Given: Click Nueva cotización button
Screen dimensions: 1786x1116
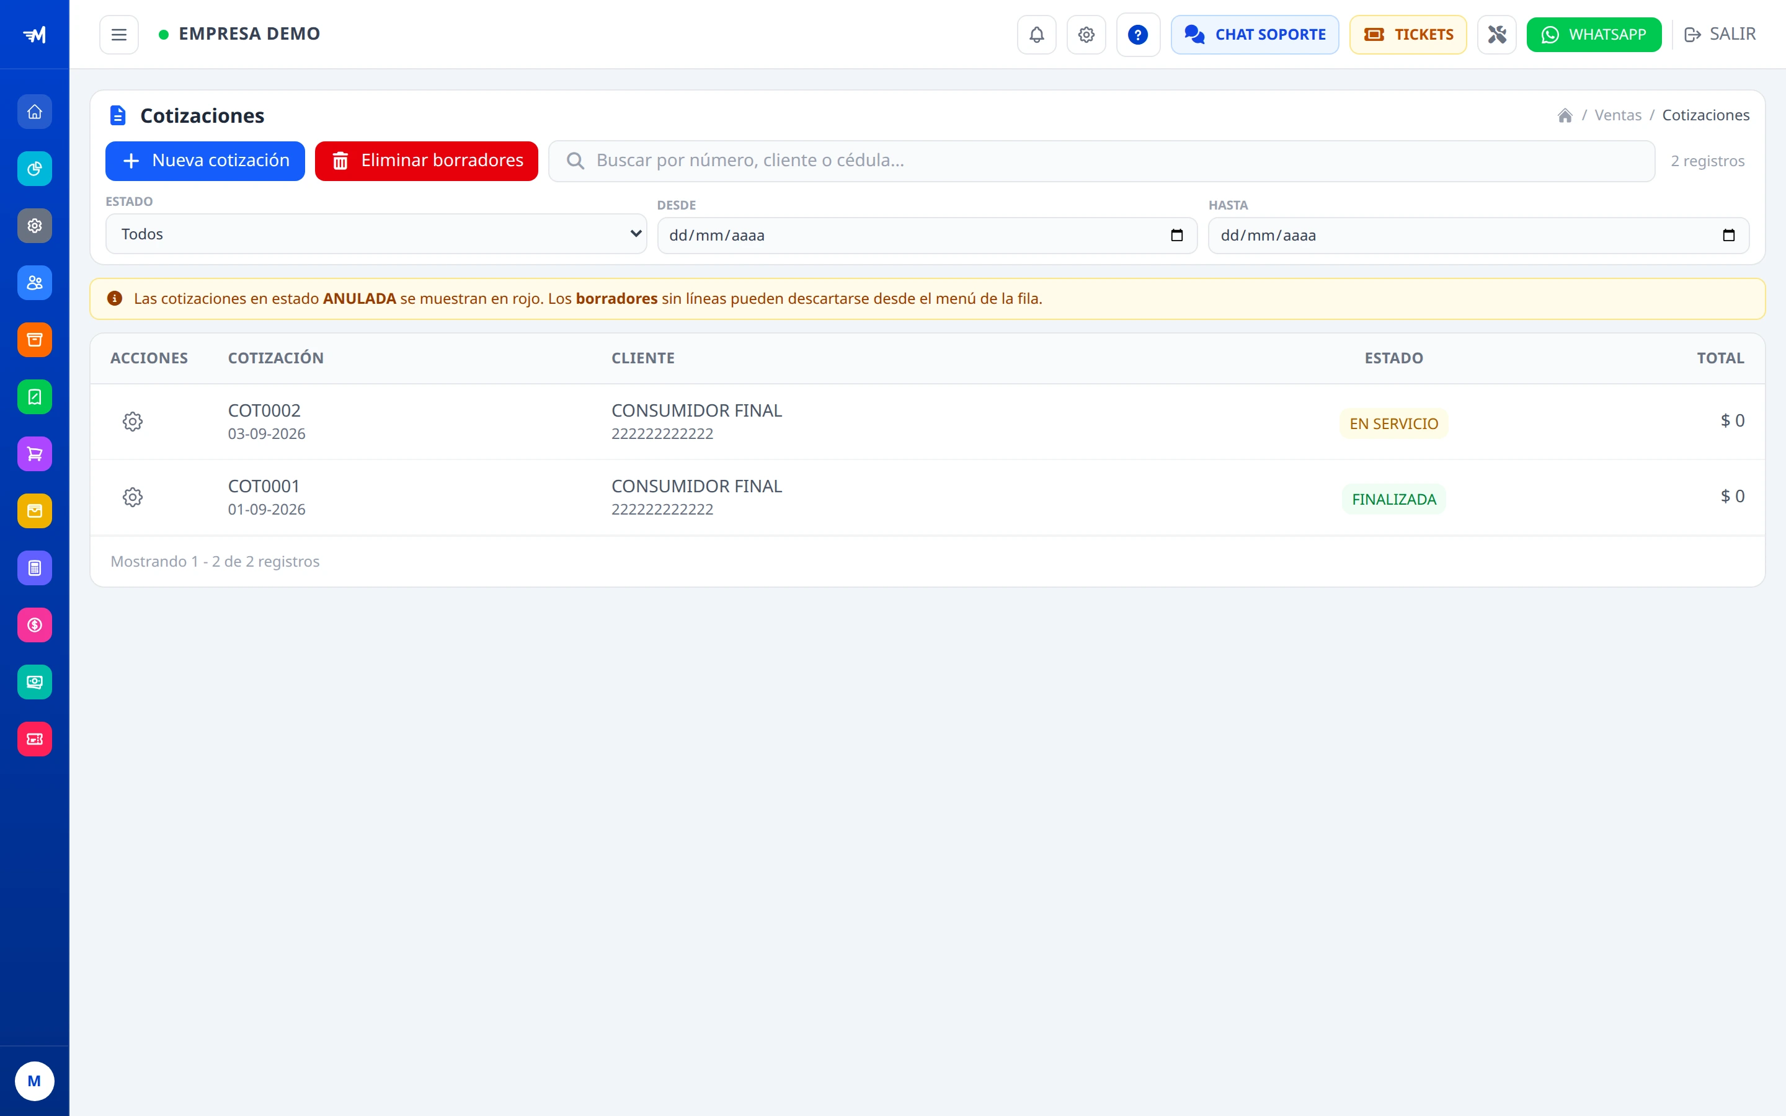Looking at the screenshot, I should coord(205,161).
